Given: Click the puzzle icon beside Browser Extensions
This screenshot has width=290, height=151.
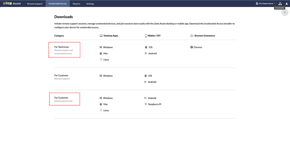Looking at the screenshot, I should pos(192,36).
